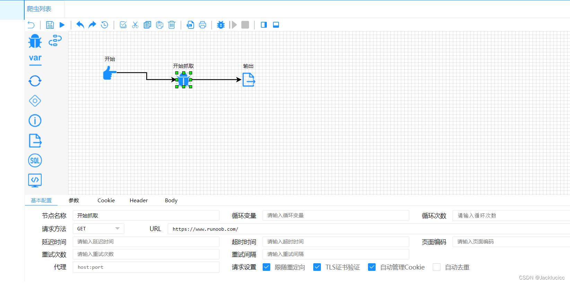Toggle the 跟随重定向 checkbox
Viewport: 570px width, 283px height.
click(266, 267)
